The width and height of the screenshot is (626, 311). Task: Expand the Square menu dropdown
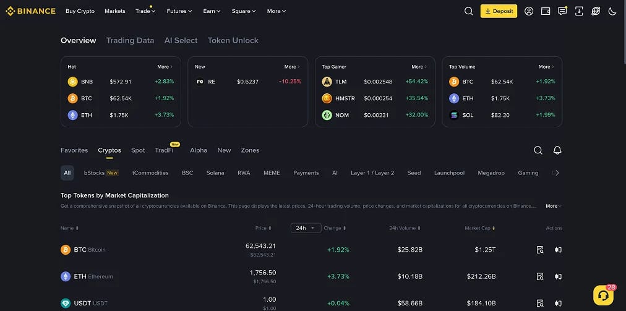[x=244, y=11]
